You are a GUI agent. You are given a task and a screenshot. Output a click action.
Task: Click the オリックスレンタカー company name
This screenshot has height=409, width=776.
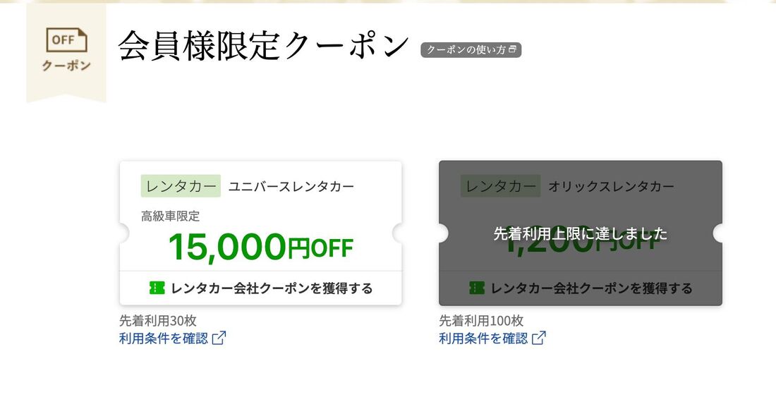(x=611, y=186)
